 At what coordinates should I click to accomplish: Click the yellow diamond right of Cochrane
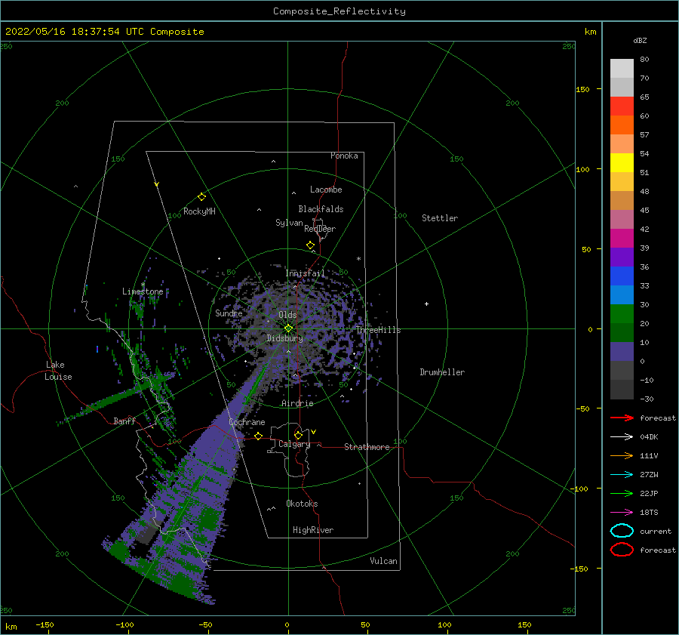tap(259, 436)
